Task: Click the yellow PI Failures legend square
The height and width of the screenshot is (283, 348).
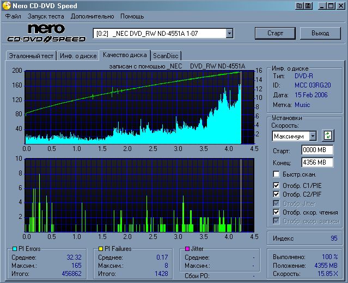Action: point(100,249)
